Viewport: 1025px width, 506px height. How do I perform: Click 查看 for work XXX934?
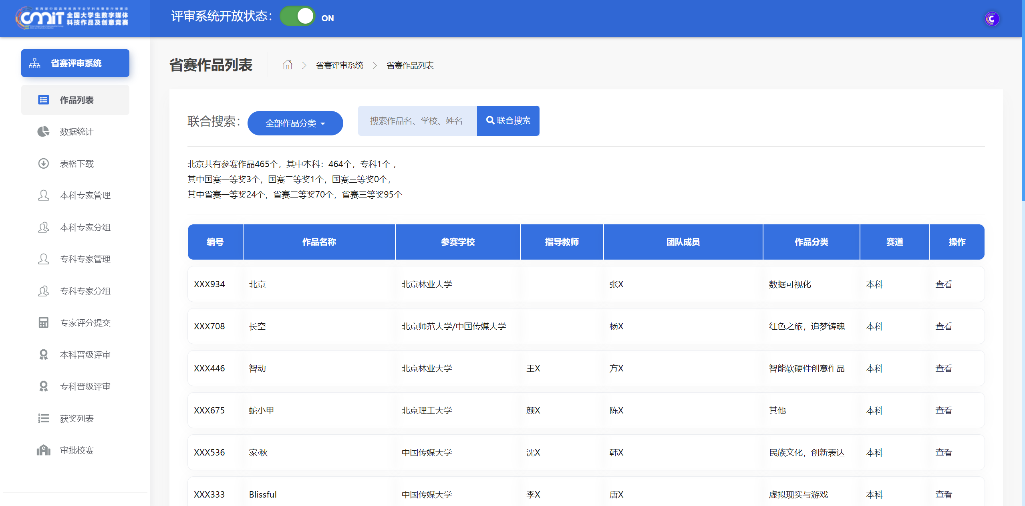click(943, 284)
